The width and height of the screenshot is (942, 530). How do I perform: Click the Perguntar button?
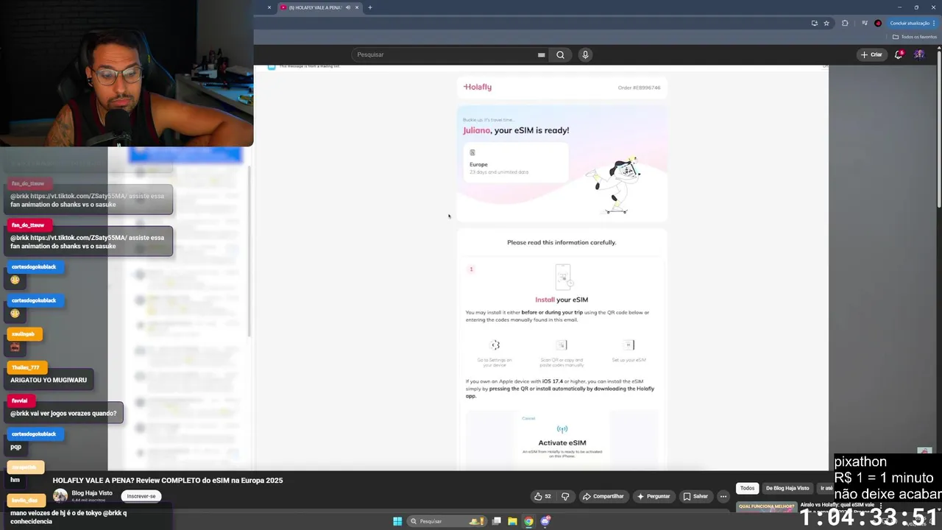[x=654, y=496]
